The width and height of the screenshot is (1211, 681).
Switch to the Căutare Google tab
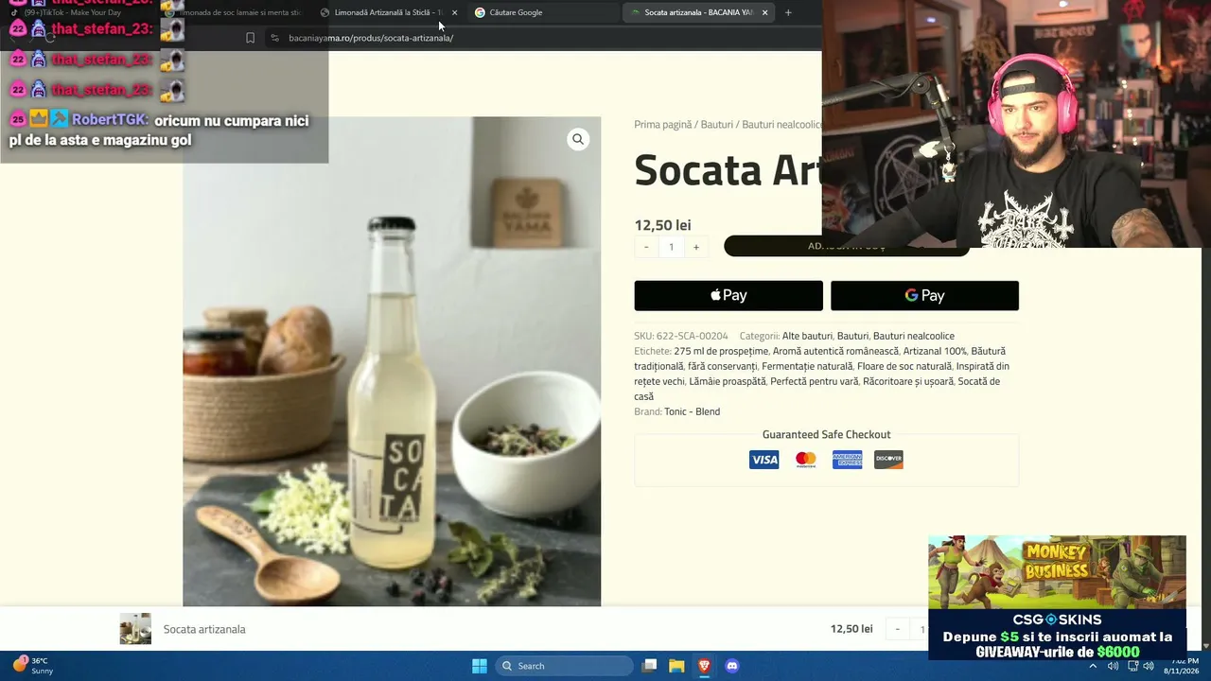click(544, 12)
